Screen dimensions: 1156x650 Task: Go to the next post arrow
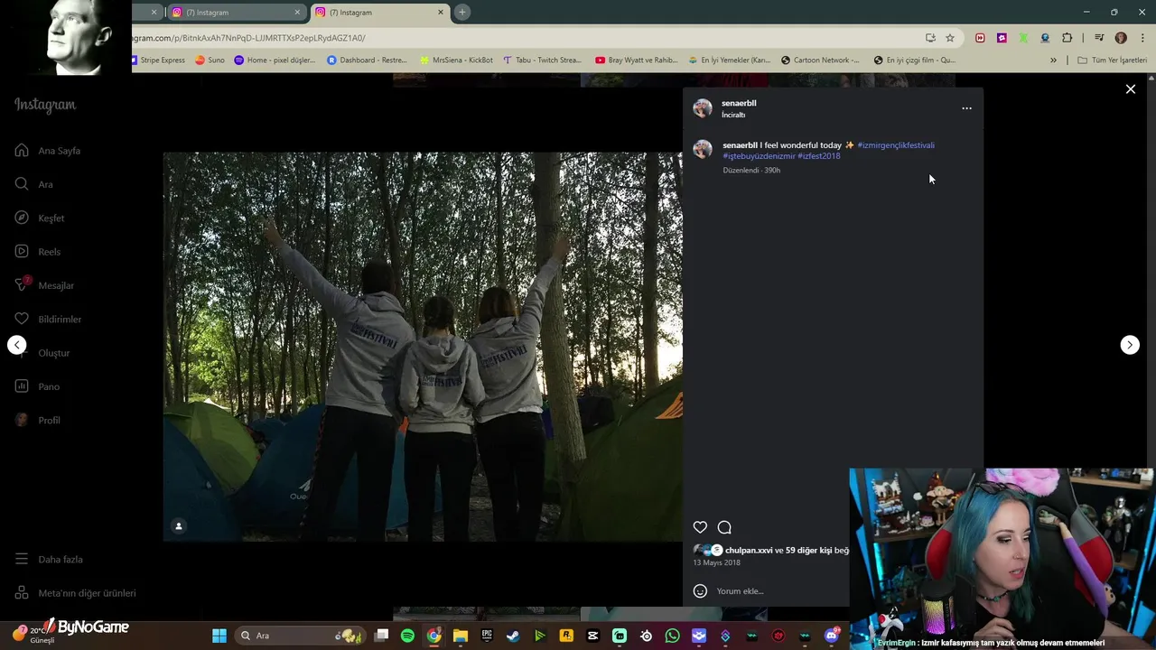tap(1130, 345)
